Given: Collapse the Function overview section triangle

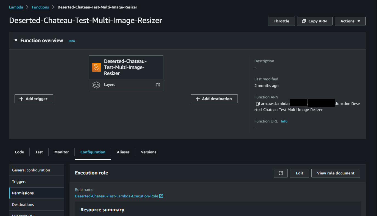Looking at the screenshot, I should pyautogui.click(x=16, y=40).
